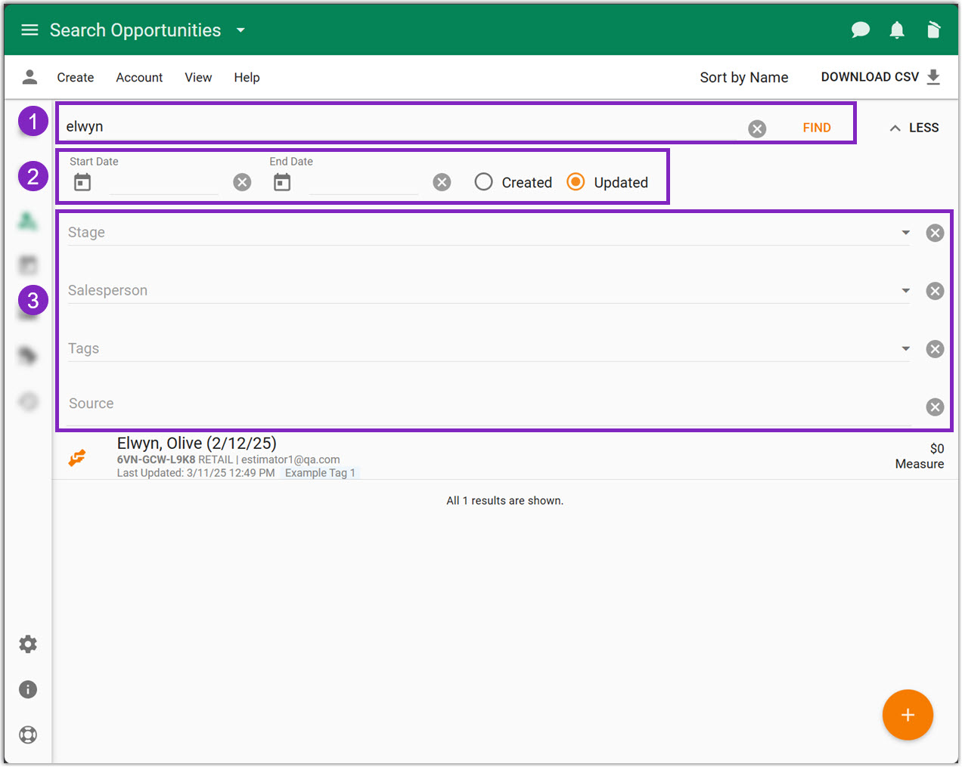
Task: Open the Create menu
Action: coord(76,77)
